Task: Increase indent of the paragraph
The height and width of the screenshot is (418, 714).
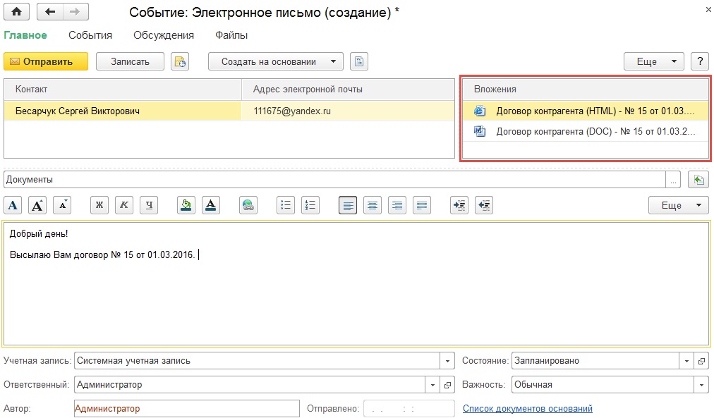Action: pyautogui.click(x=459, y=205)
